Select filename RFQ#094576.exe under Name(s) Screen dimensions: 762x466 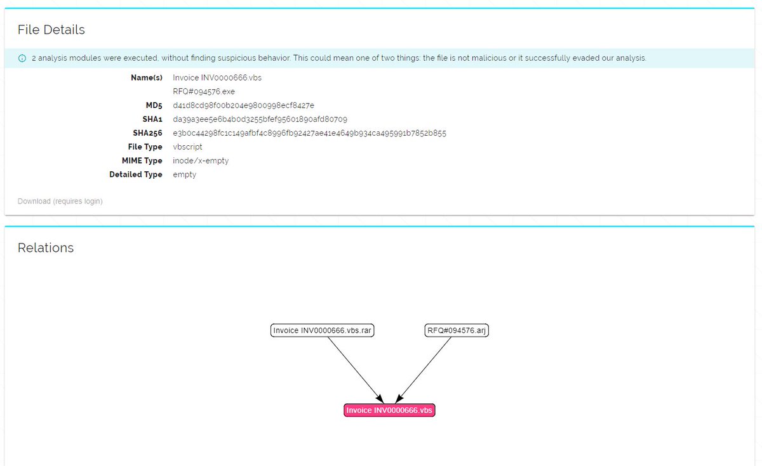[203, 91]
